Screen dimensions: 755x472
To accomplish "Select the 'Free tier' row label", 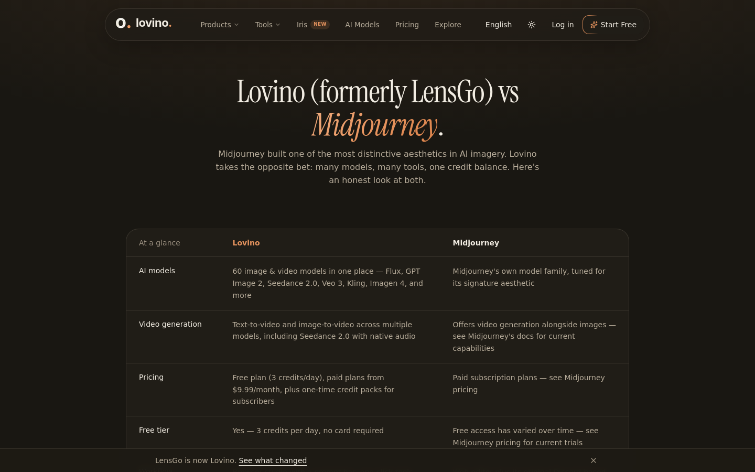I will click(154, 430).
